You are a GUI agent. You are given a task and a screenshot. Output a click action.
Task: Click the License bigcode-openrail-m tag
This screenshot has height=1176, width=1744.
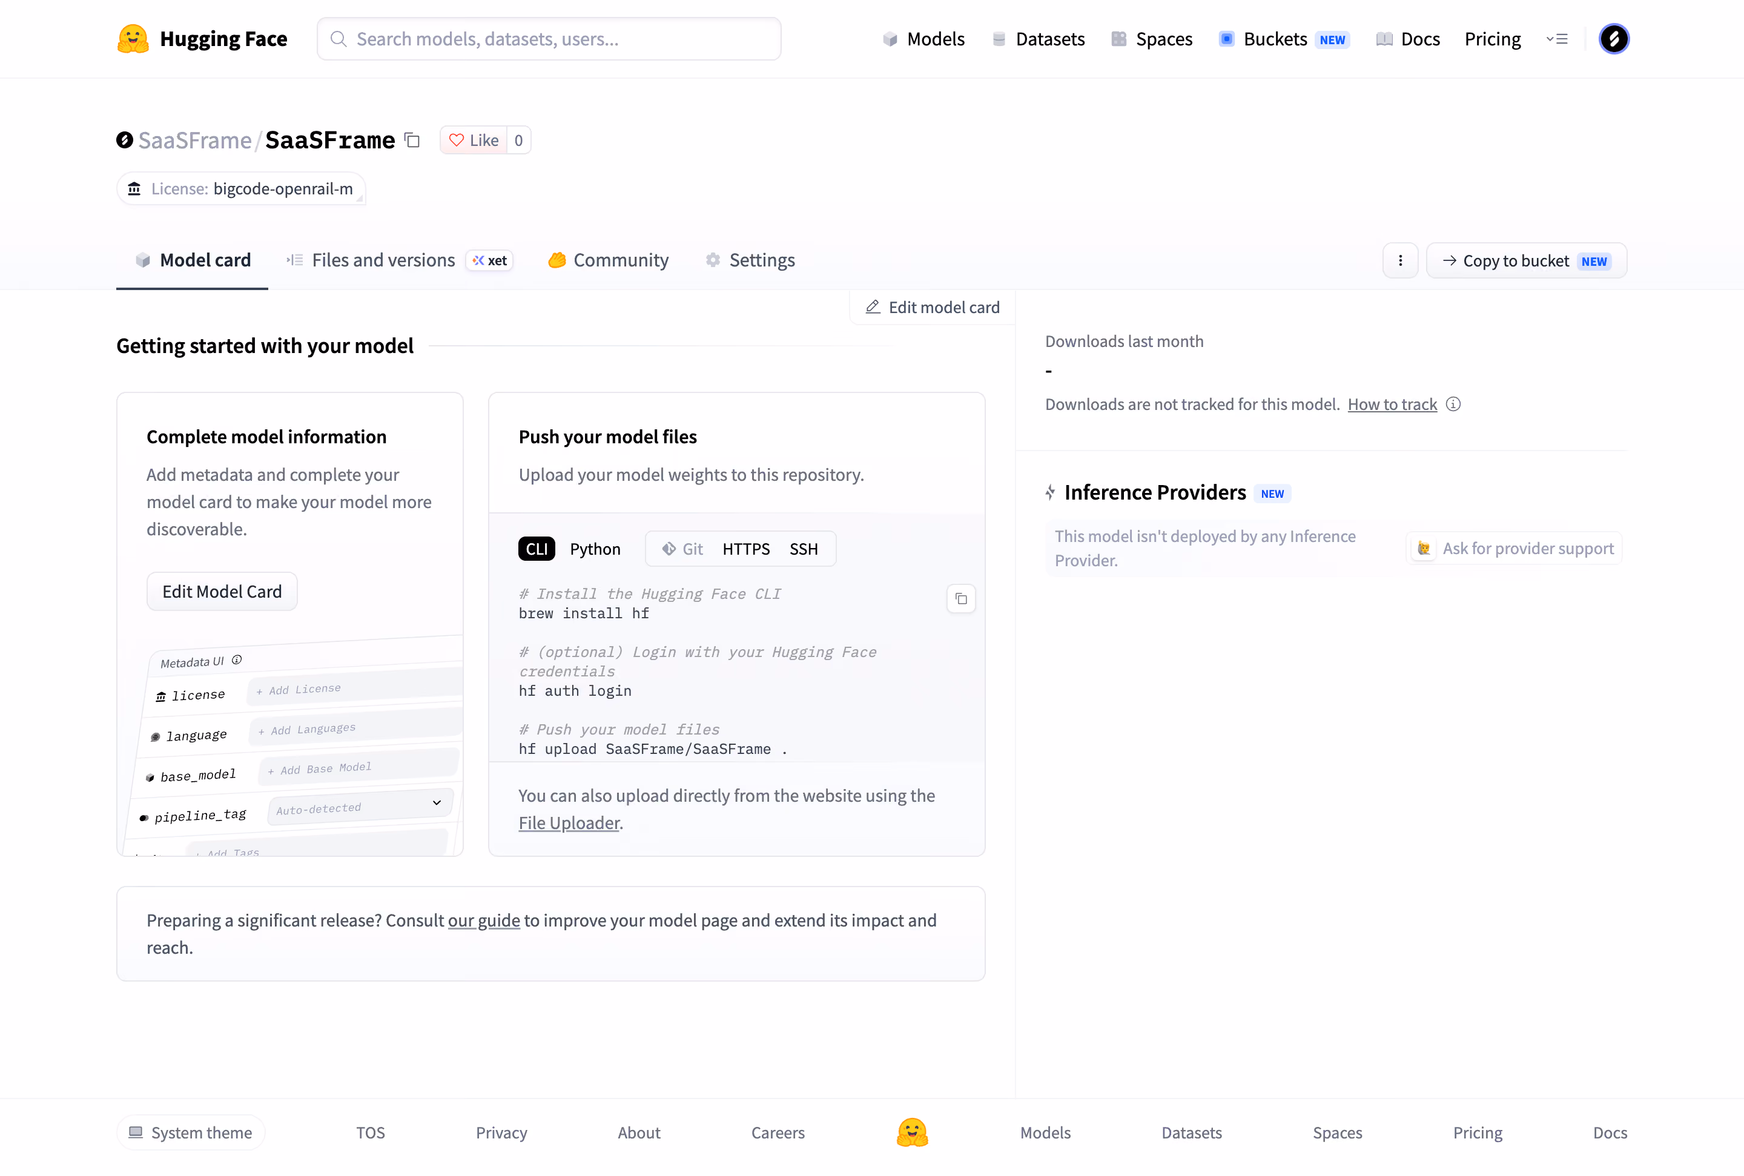click(240, 188)
